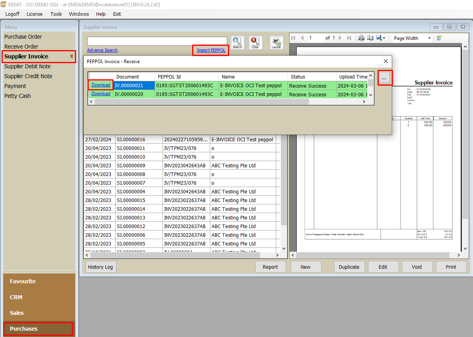Screen dimensions: 473x337
Task: Click the ellipsis button in PEPPOL dialog
Action: [384, 78]
